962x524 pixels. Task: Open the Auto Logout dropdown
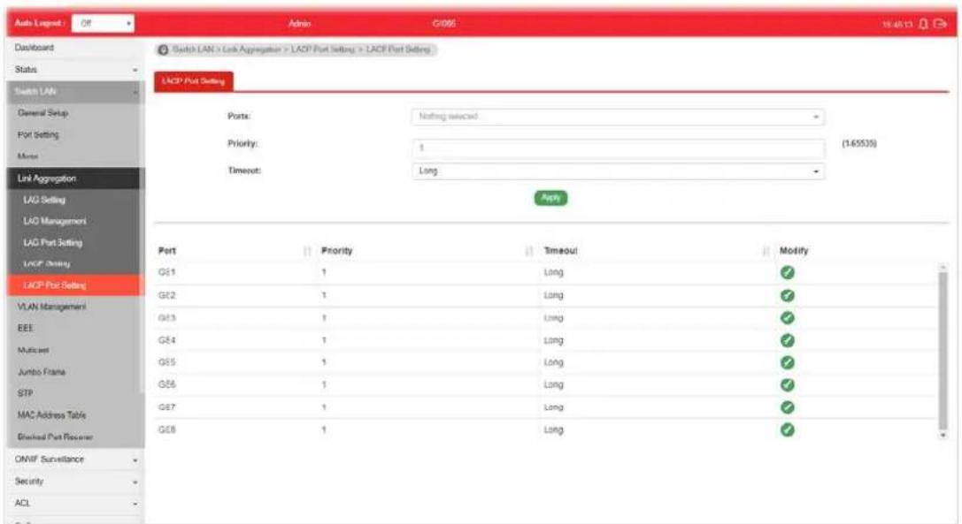tap(103, 23)
